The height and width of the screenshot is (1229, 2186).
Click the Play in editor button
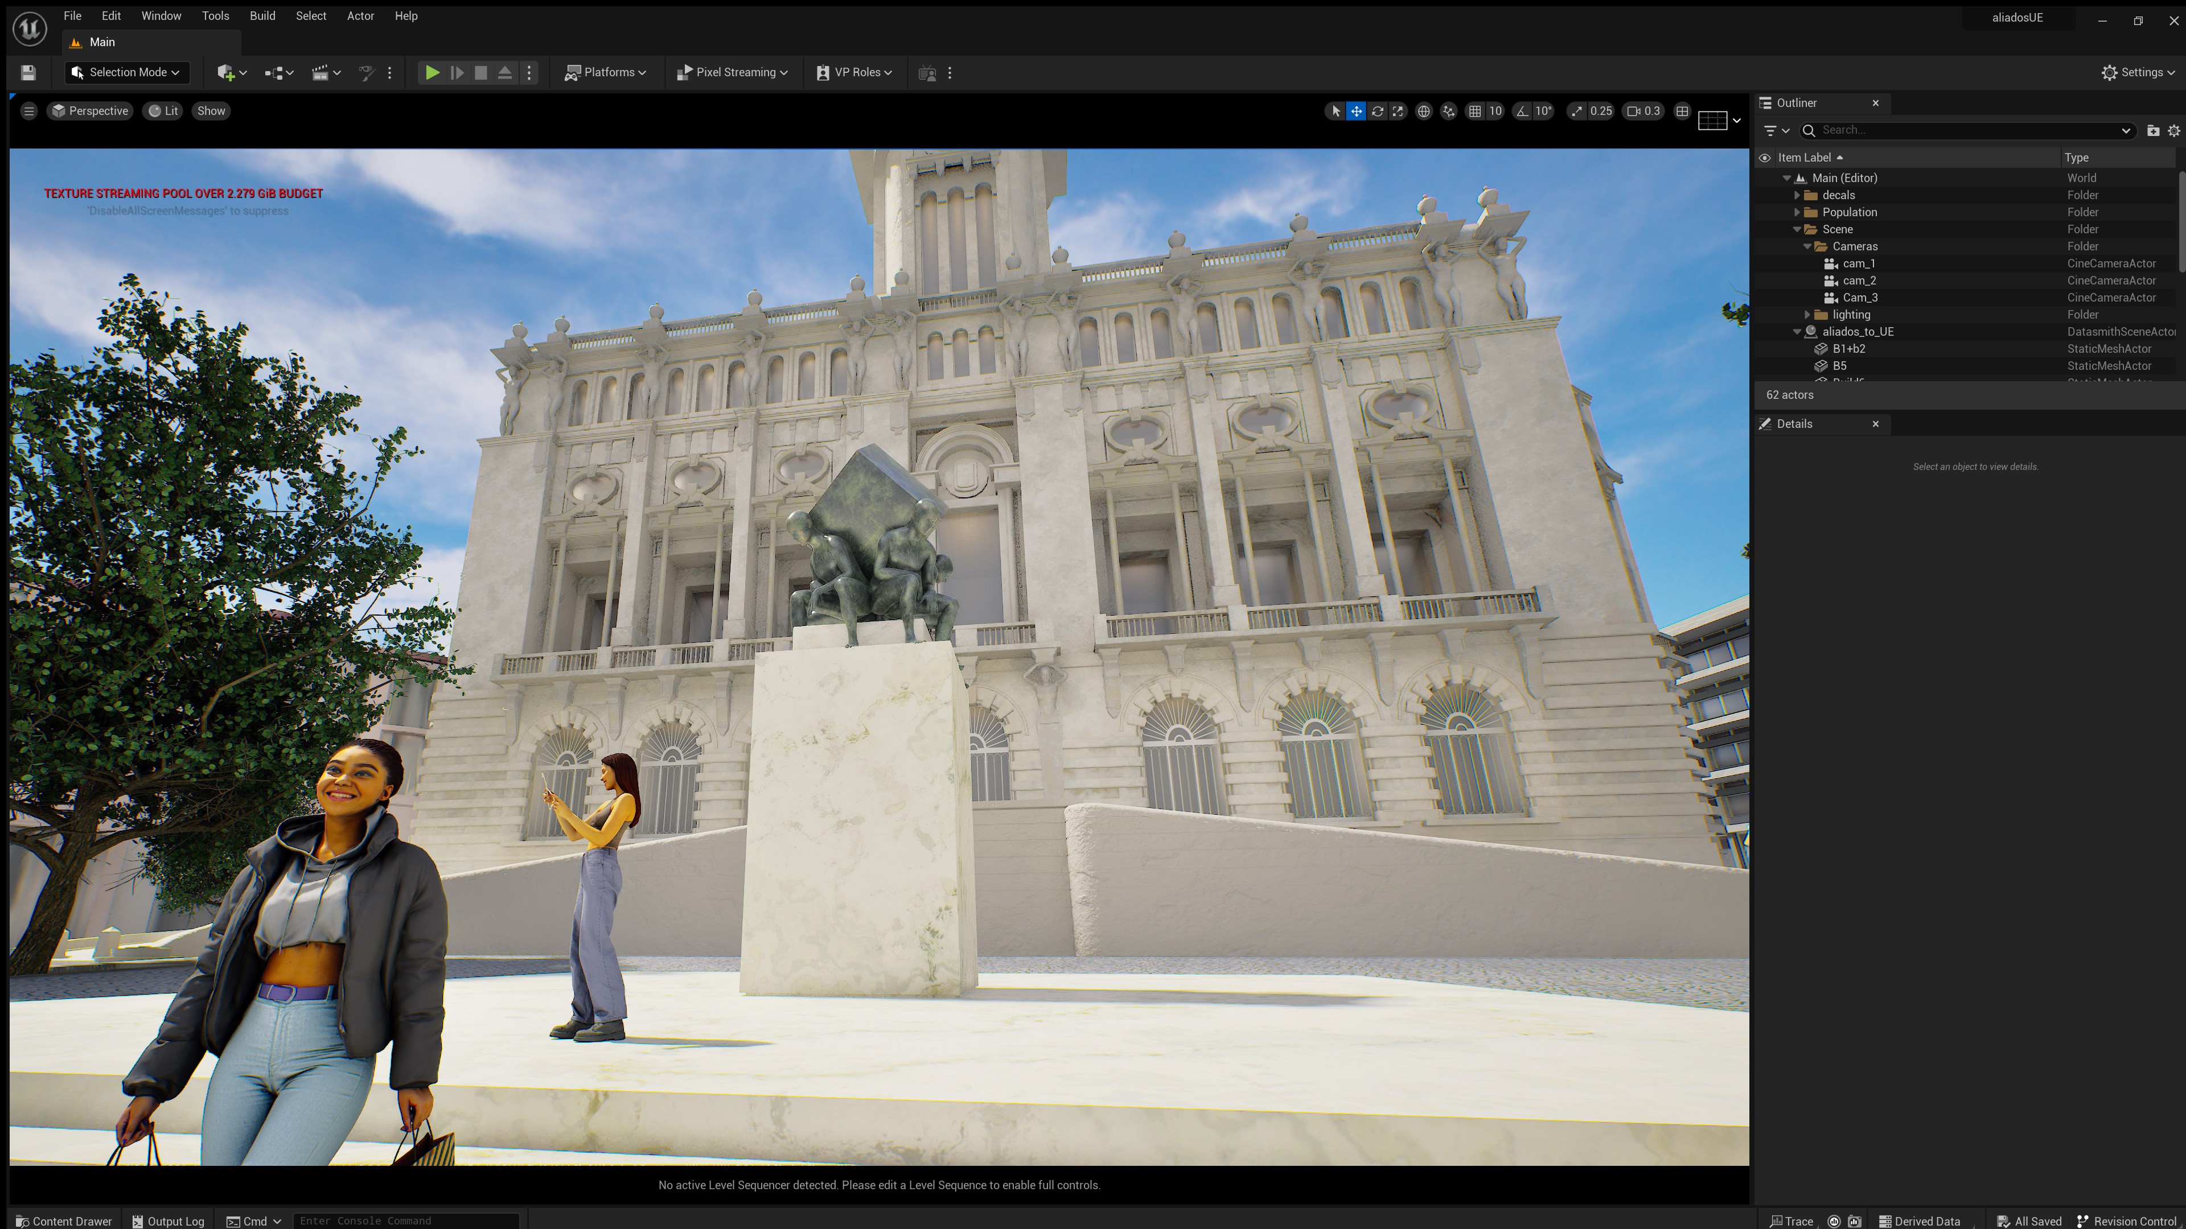432,73
